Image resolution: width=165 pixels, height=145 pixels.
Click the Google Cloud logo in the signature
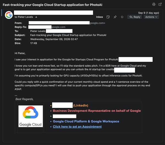point(31,116)
